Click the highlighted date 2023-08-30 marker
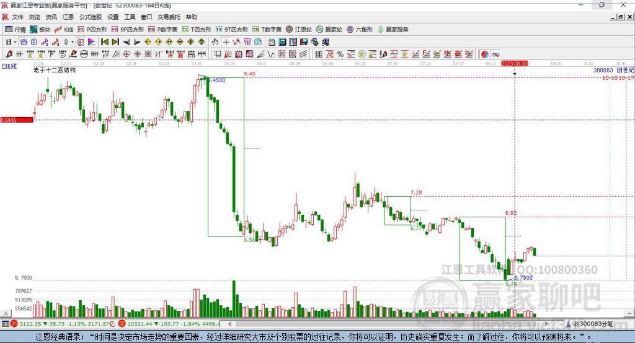This screenshot has width=635, height=343. coord(514,64)
